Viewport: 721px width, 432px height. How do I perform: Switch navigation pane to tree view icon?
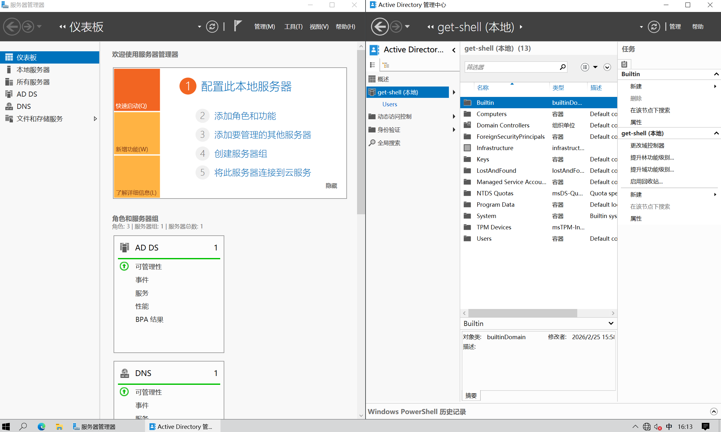coord(386,65)
